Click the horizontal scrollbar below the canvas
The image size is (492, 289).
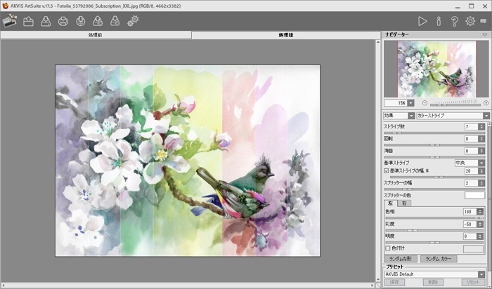[x=188, y=285]
